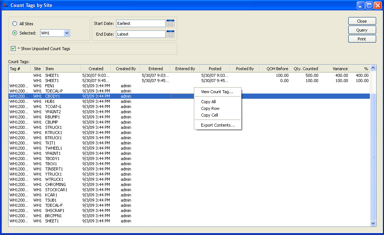Choose View Count Tag from context menu

coord(217,92)
